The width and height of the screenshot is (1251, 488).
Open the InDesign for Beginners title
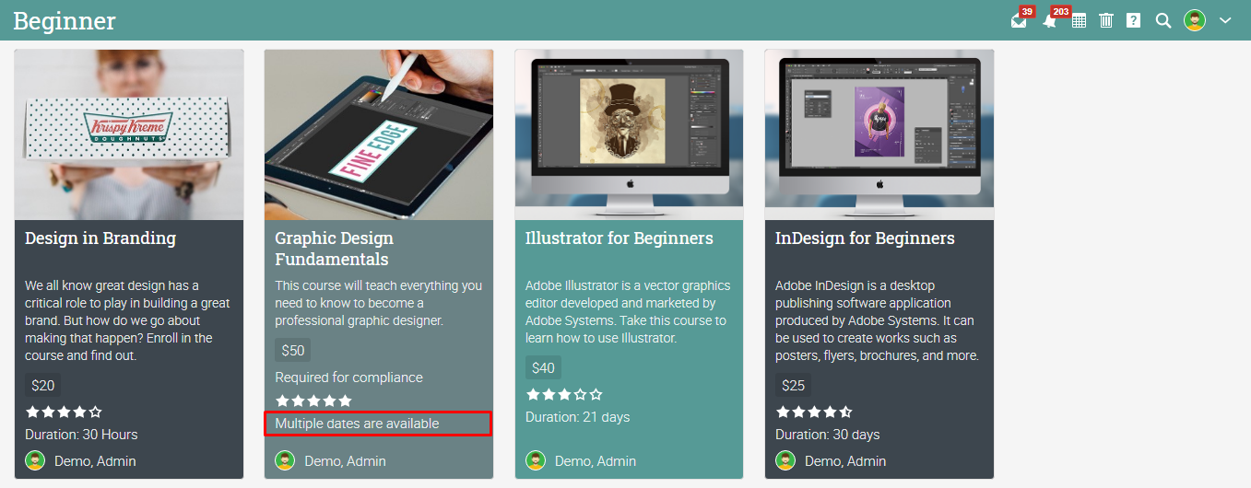click(865, 238)
